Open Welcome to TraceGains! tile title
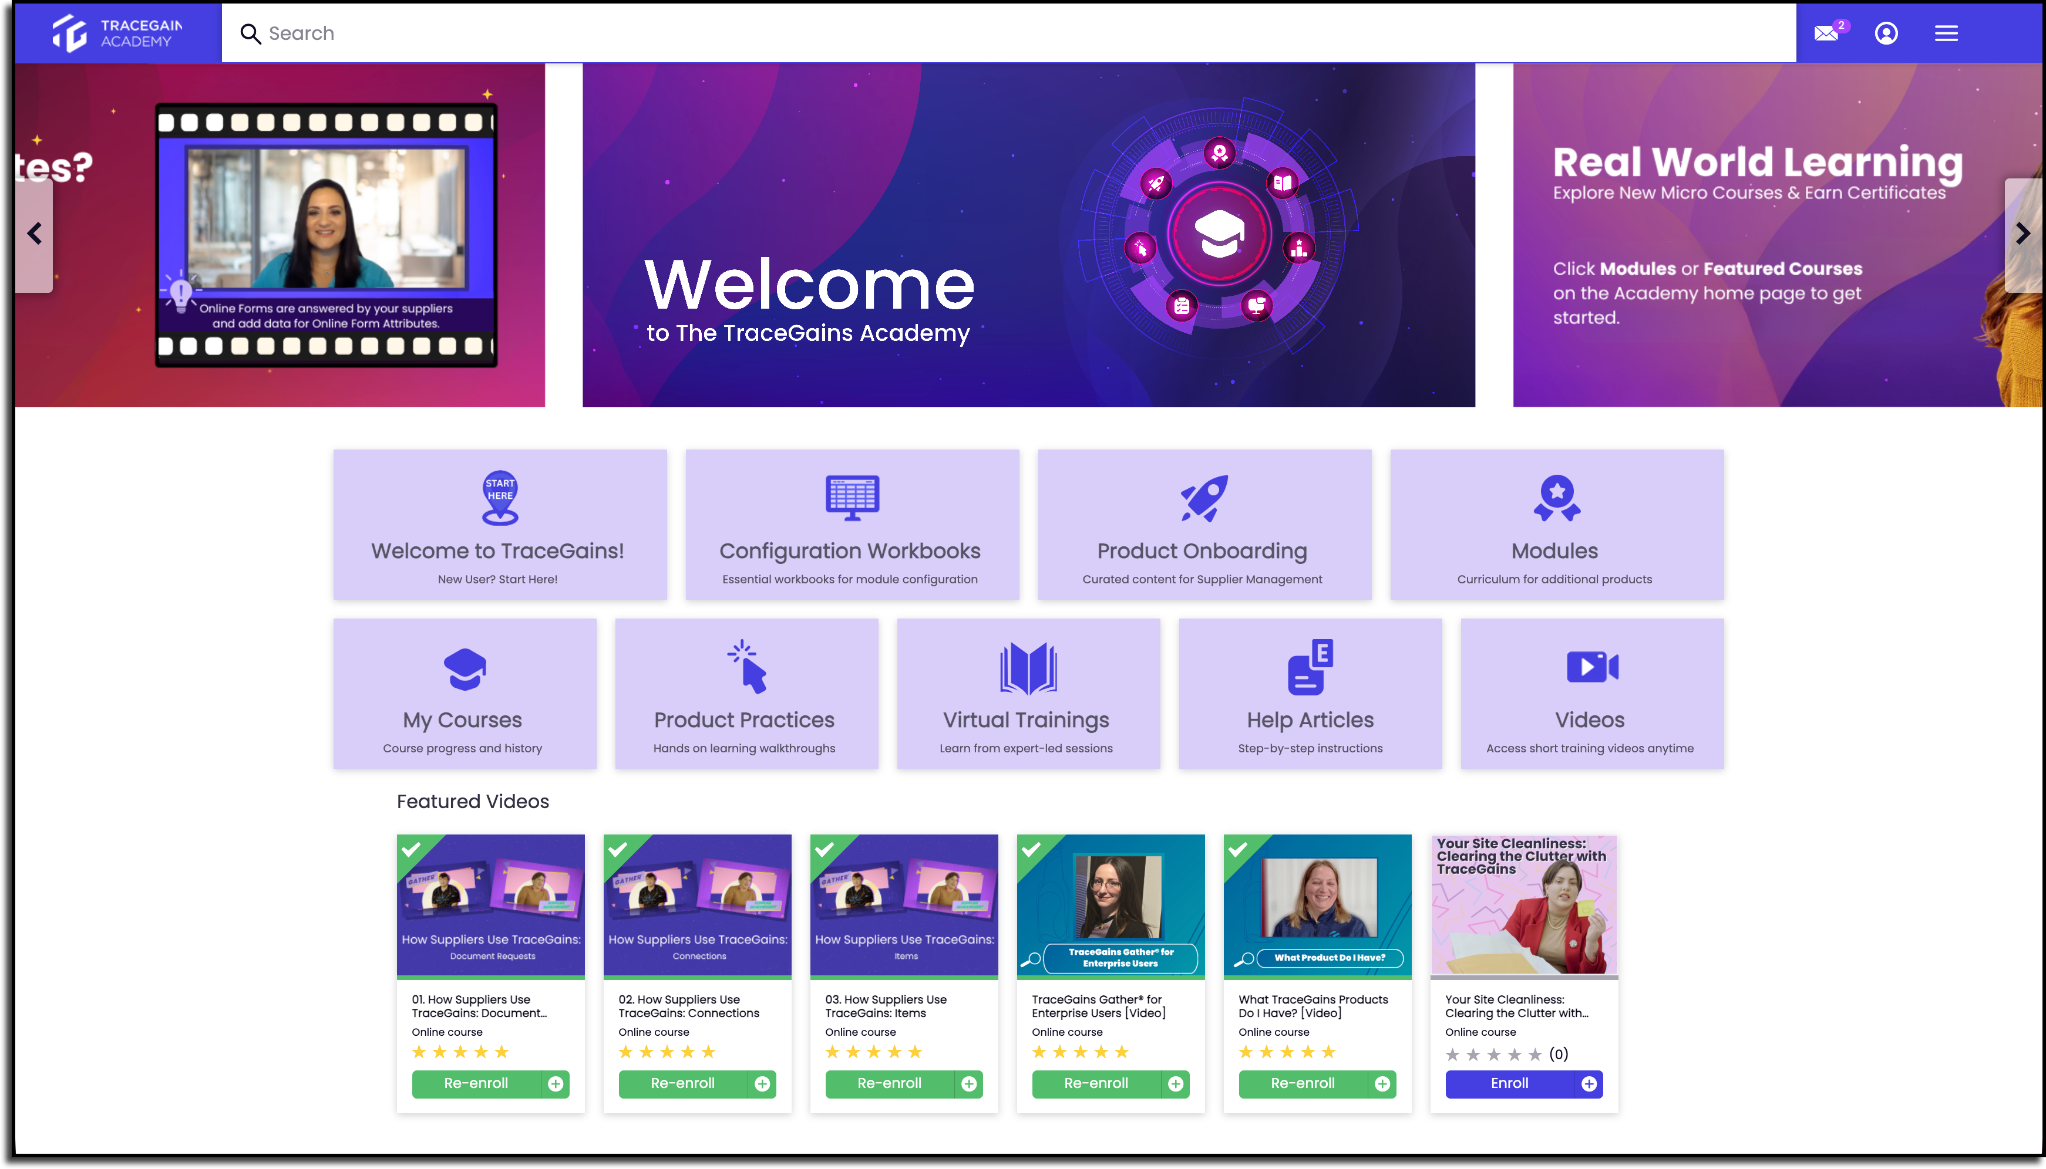Screen dimensions: 2046x1169 coord(497,551)
